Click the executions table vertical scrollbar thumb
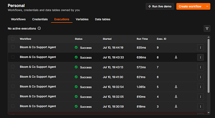Image resolution: width=215 pixels, height=118 pixels. point(209,66)
